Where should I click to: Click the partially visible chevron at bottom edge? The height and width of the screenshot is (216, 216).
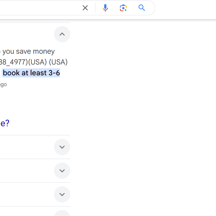click(62, 213)
